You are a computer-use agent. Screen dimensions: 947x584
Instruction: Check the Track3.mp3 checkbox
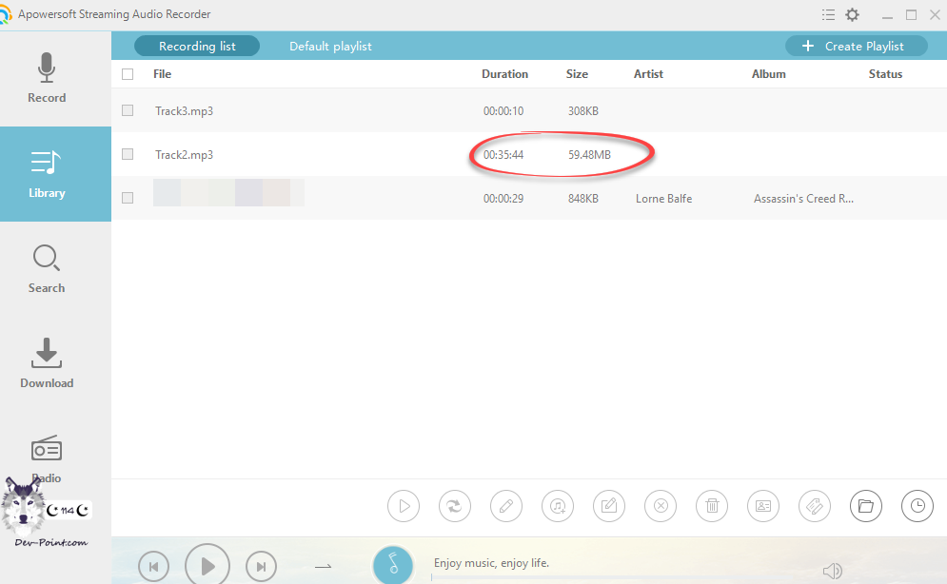(128, 110)
